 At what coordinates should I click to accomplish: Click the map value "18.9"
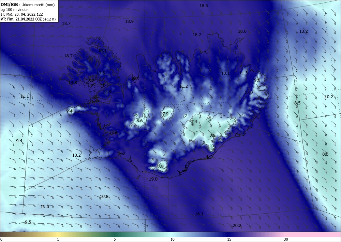129,21
